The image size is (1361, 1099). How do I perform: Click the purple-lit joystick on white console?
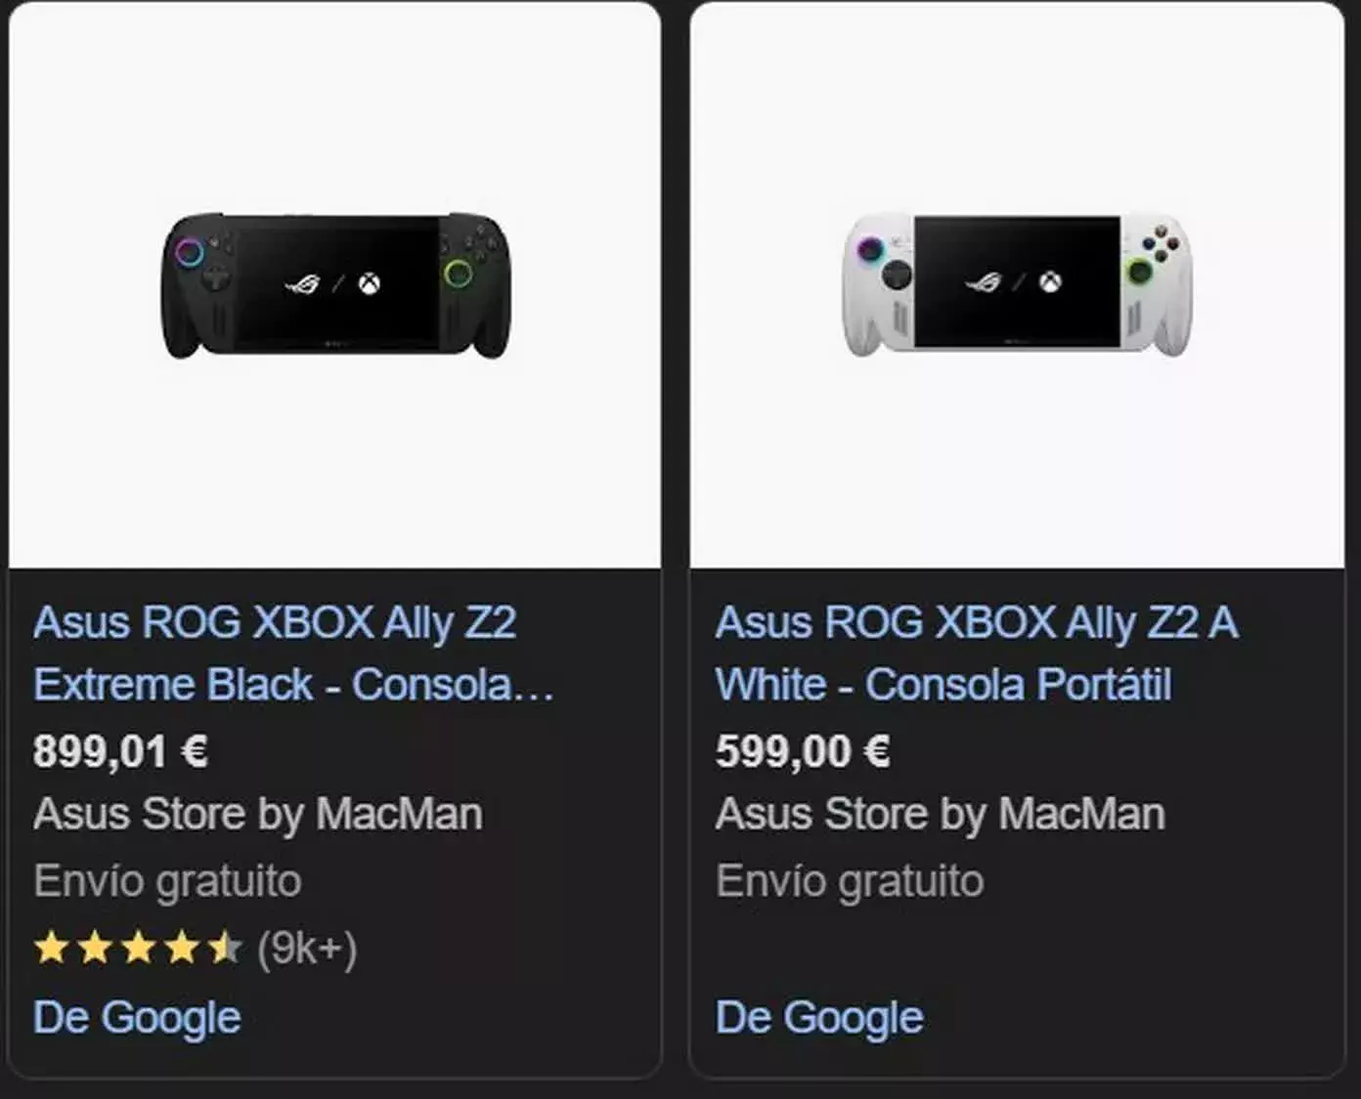click(x=869, y=251)
